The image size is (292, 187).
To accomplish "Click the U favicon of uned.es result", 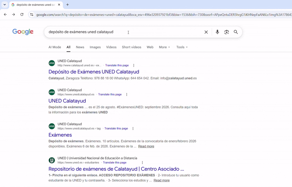I will tap(52, 160).
